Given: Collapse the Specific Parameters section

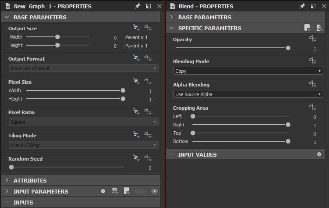Looking at the screenshot, I should tap(171, 28).
